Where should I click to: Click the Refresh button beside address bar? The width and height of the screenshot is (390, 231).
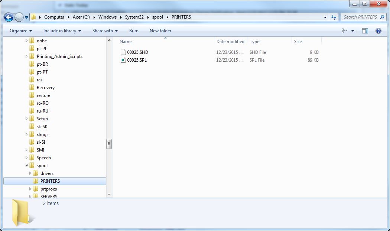coord(333,17)
